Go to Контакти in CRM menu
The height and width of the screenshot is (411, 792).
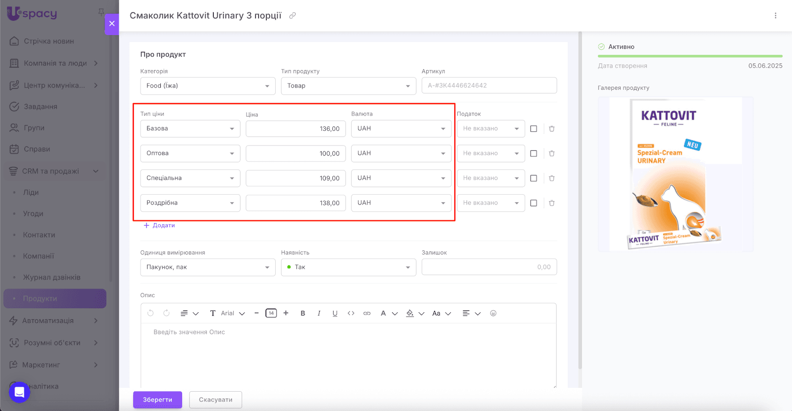[x=39, y=235]
